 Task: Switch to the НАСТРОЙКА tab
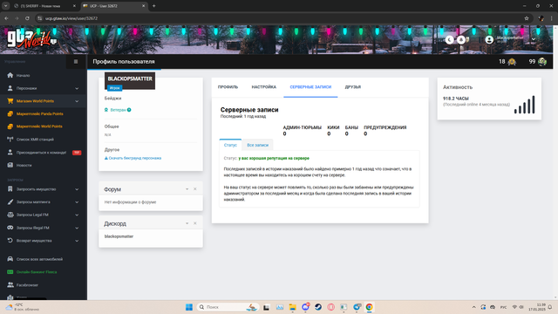coord(263,87)
